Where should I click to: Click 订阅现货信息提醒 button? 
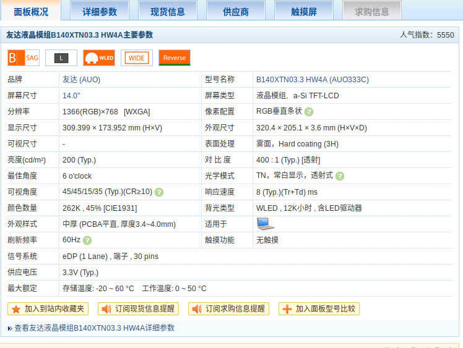click(138, 309)
